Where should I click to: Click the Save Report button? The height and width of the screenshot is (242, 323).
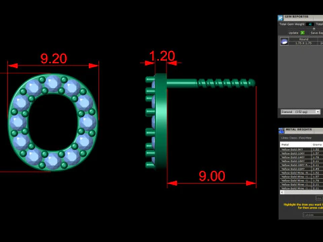click(x=316, y=33)
